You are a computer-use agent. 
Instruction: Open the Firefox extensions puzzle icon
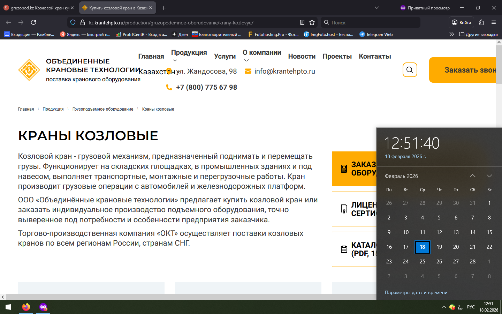[481, 22]
